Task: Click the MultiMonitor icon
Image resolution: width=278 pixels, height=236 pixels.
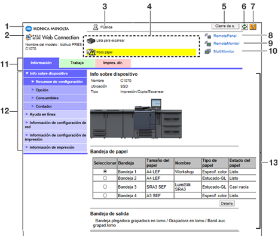Action: (x=208, y=51)
